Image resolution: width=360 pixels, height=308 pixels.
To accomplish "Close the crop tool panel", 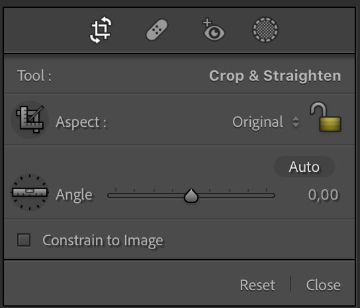I will [x=323, y=285].
